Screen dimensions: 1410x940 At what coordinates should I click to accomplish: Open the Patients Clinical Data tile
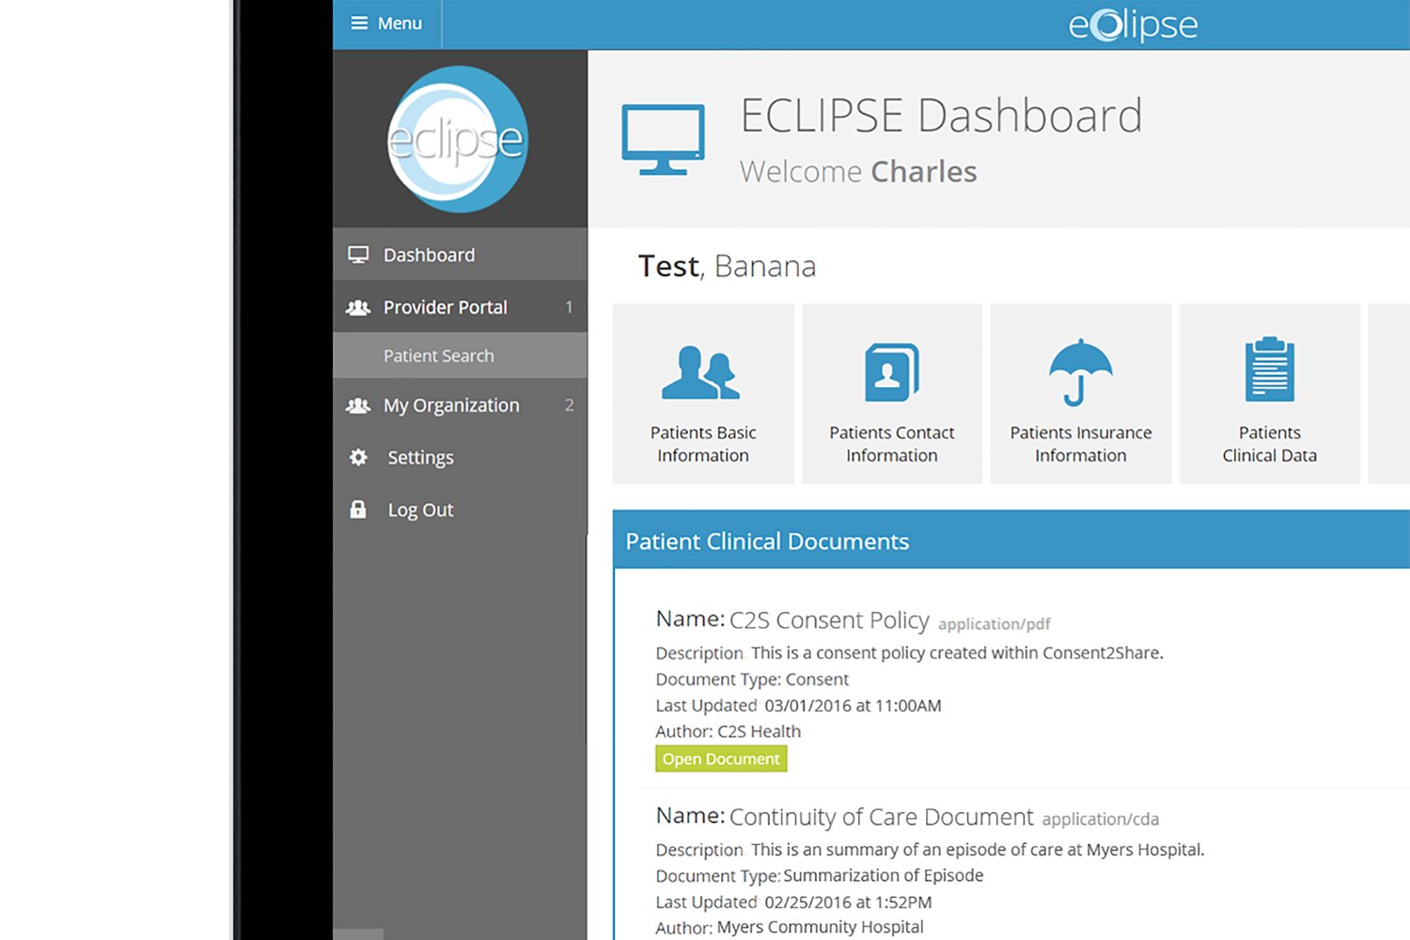click(x=1270, y=394)
